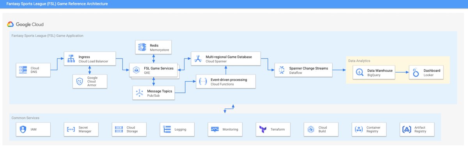Select the Cloud Functions event processing icon
Screen dimensions: 468x149
click(203, 82)
